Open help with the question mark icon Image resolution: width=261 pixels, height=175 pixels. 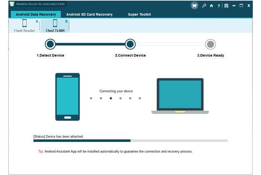[x=219, y=6]
